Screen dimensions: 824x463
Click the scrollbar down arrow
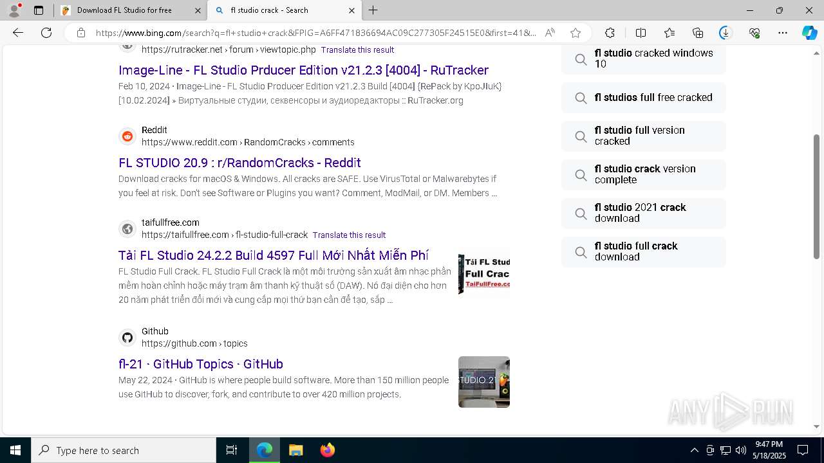point(817,426)
